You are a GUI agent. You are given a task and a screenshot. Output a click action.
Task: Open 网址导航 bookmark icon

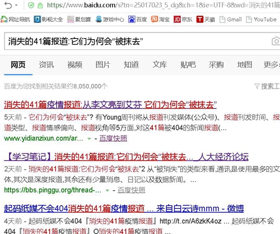click(x=4, y=19)
